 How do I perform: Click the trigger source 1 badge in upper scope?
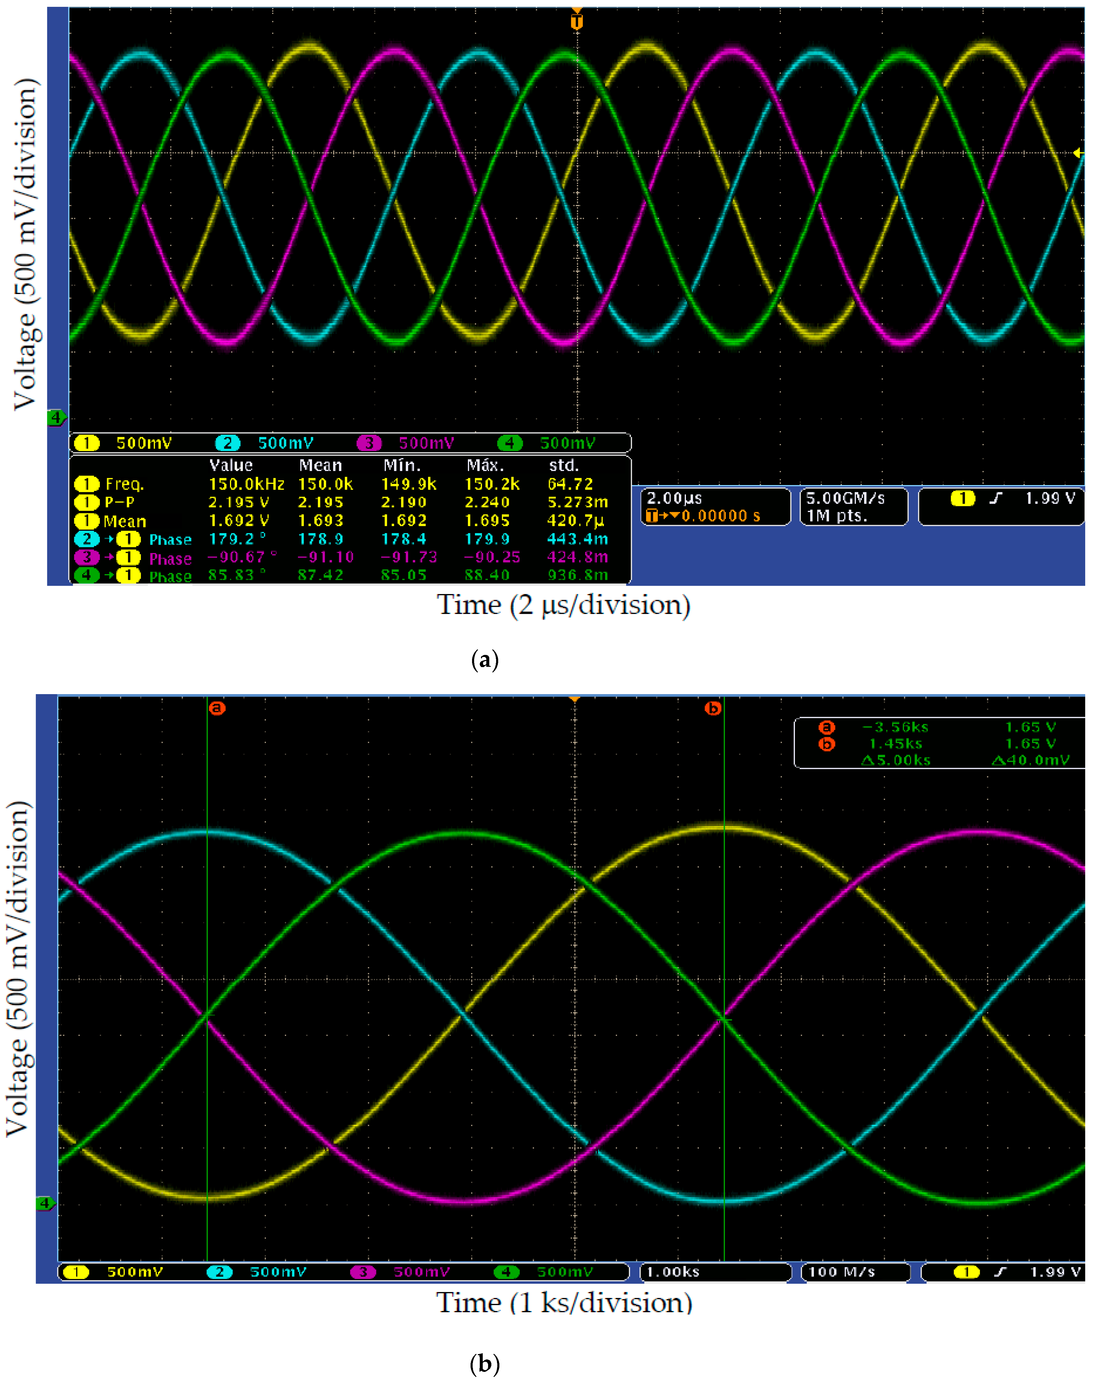pyautogui.click(x=962, y=498)
